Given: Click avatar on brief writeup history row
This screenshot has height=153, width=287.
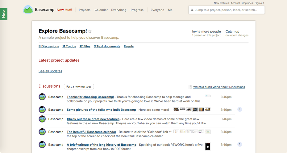Looking at the screenshot, I should click(x=42, y=145).
